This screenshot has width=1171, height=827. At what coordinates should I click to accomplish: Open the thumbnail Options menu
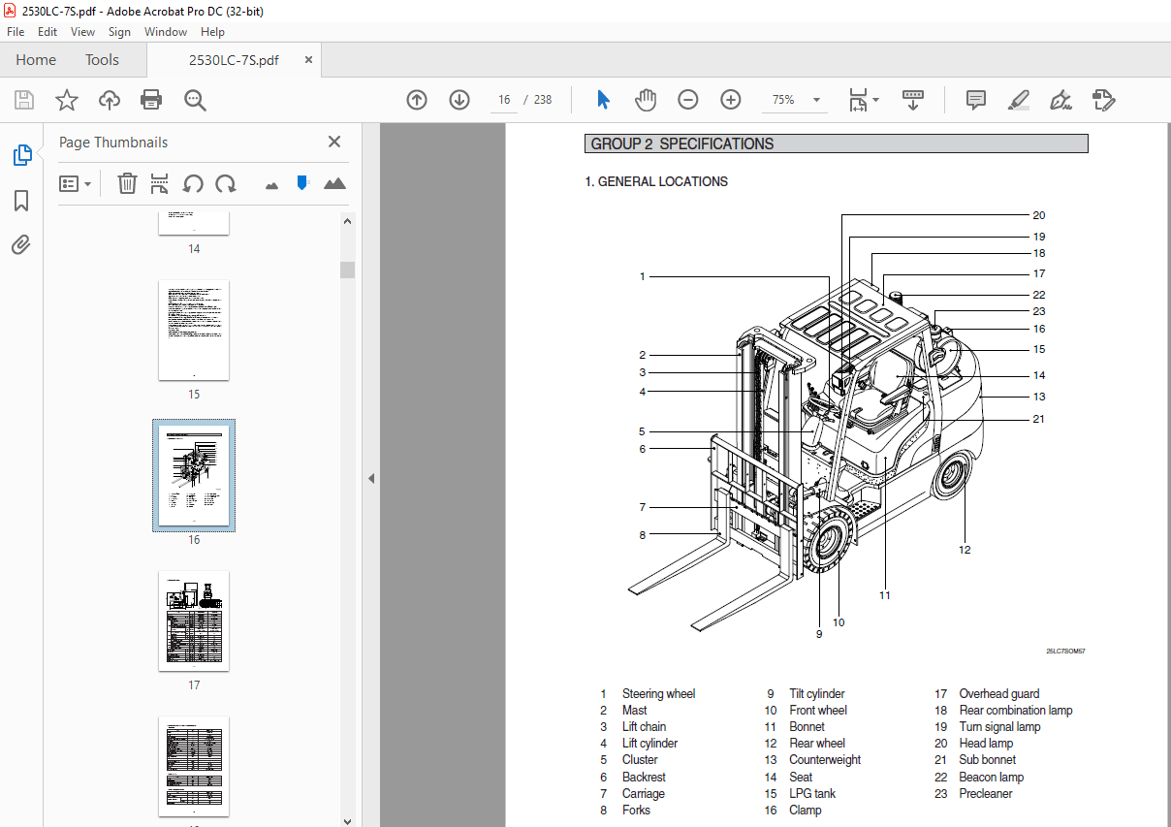point(76,183)
